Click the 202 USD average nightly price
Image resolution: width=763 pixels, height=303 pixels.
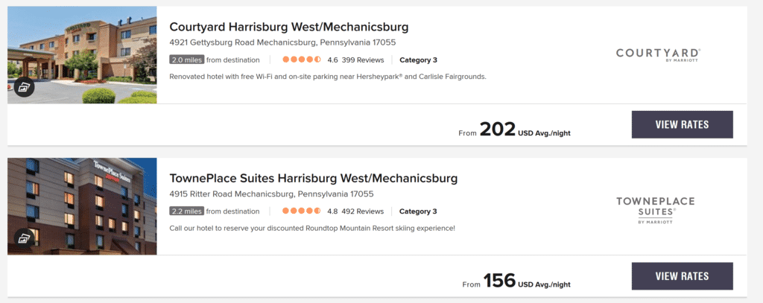[514, 130]
